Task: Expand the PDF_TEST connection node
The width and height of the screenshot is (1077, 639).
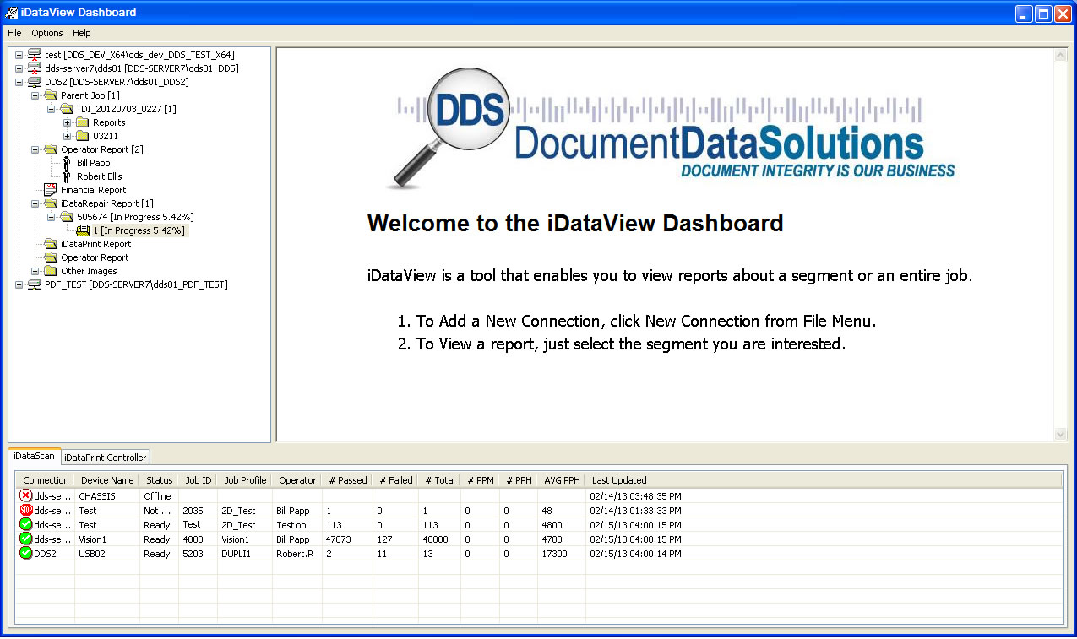Action: pos(19,284)
